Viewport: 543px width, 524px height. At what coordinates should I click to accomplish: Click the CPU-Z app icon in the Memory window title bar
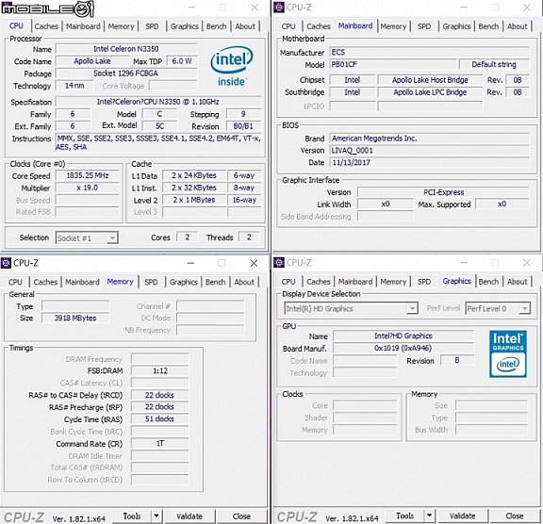coord(6,263)
